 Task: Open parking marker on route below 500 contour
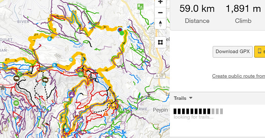pyautogui.click(x=55, y=65)
